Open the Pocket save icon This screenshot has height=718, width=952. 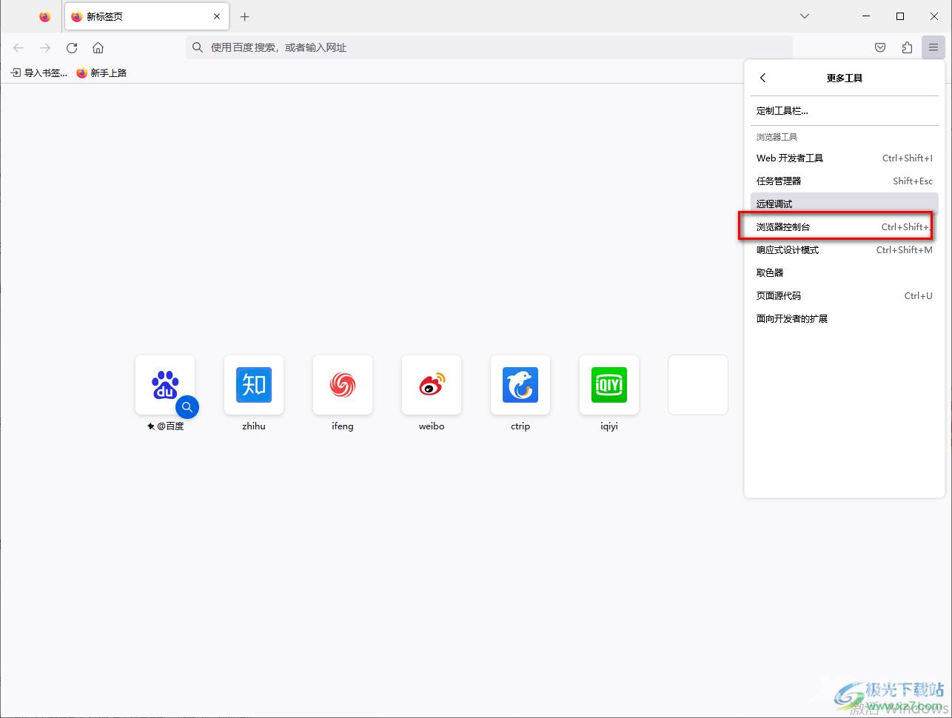(x=880, y=47)
